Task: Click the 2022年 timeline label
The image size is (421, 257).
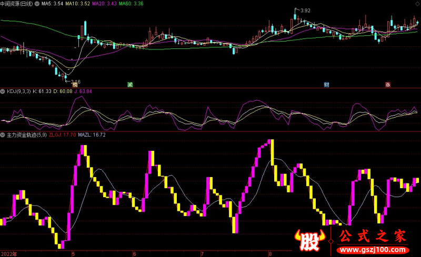Action: (x=8, y=253)
